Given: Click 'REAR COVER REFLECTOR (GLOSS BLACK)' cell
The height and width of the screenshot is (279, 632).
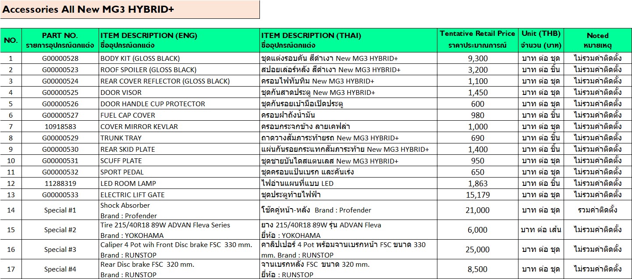Looking at the screenshot, I should click(180, 81).
